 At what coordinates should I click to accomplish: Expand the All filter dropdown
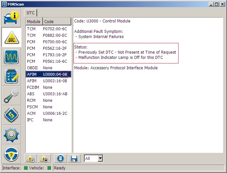pyautogui.click(x=100, y=159)
